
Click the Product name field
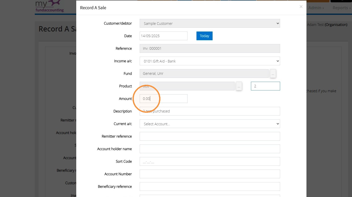(187, 86)
